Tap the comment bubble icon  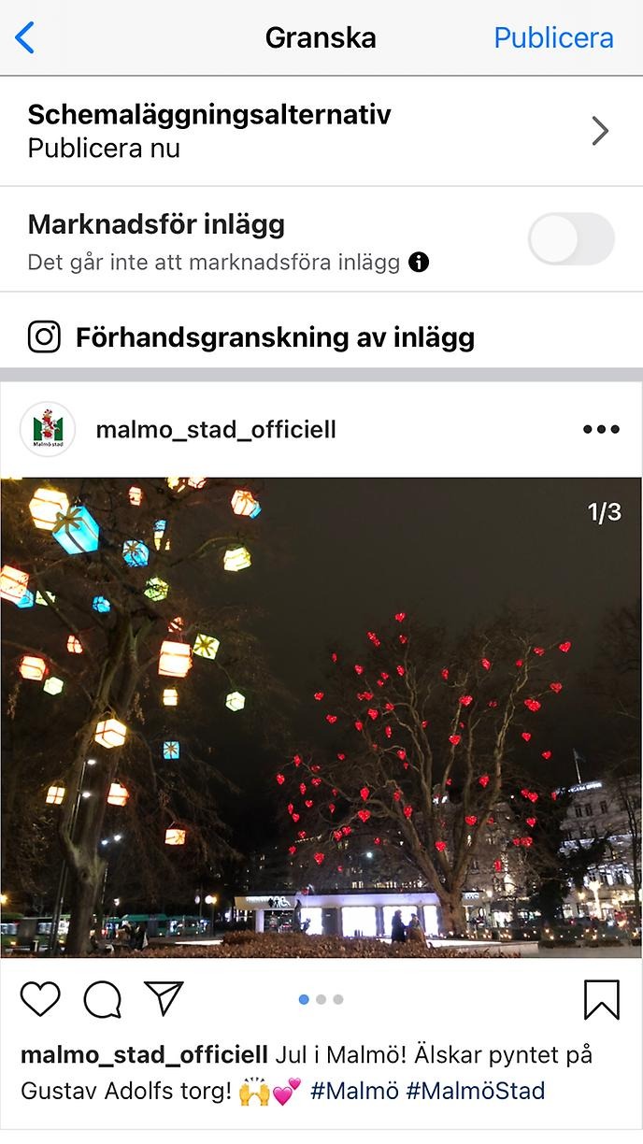(x=102, y=999)
